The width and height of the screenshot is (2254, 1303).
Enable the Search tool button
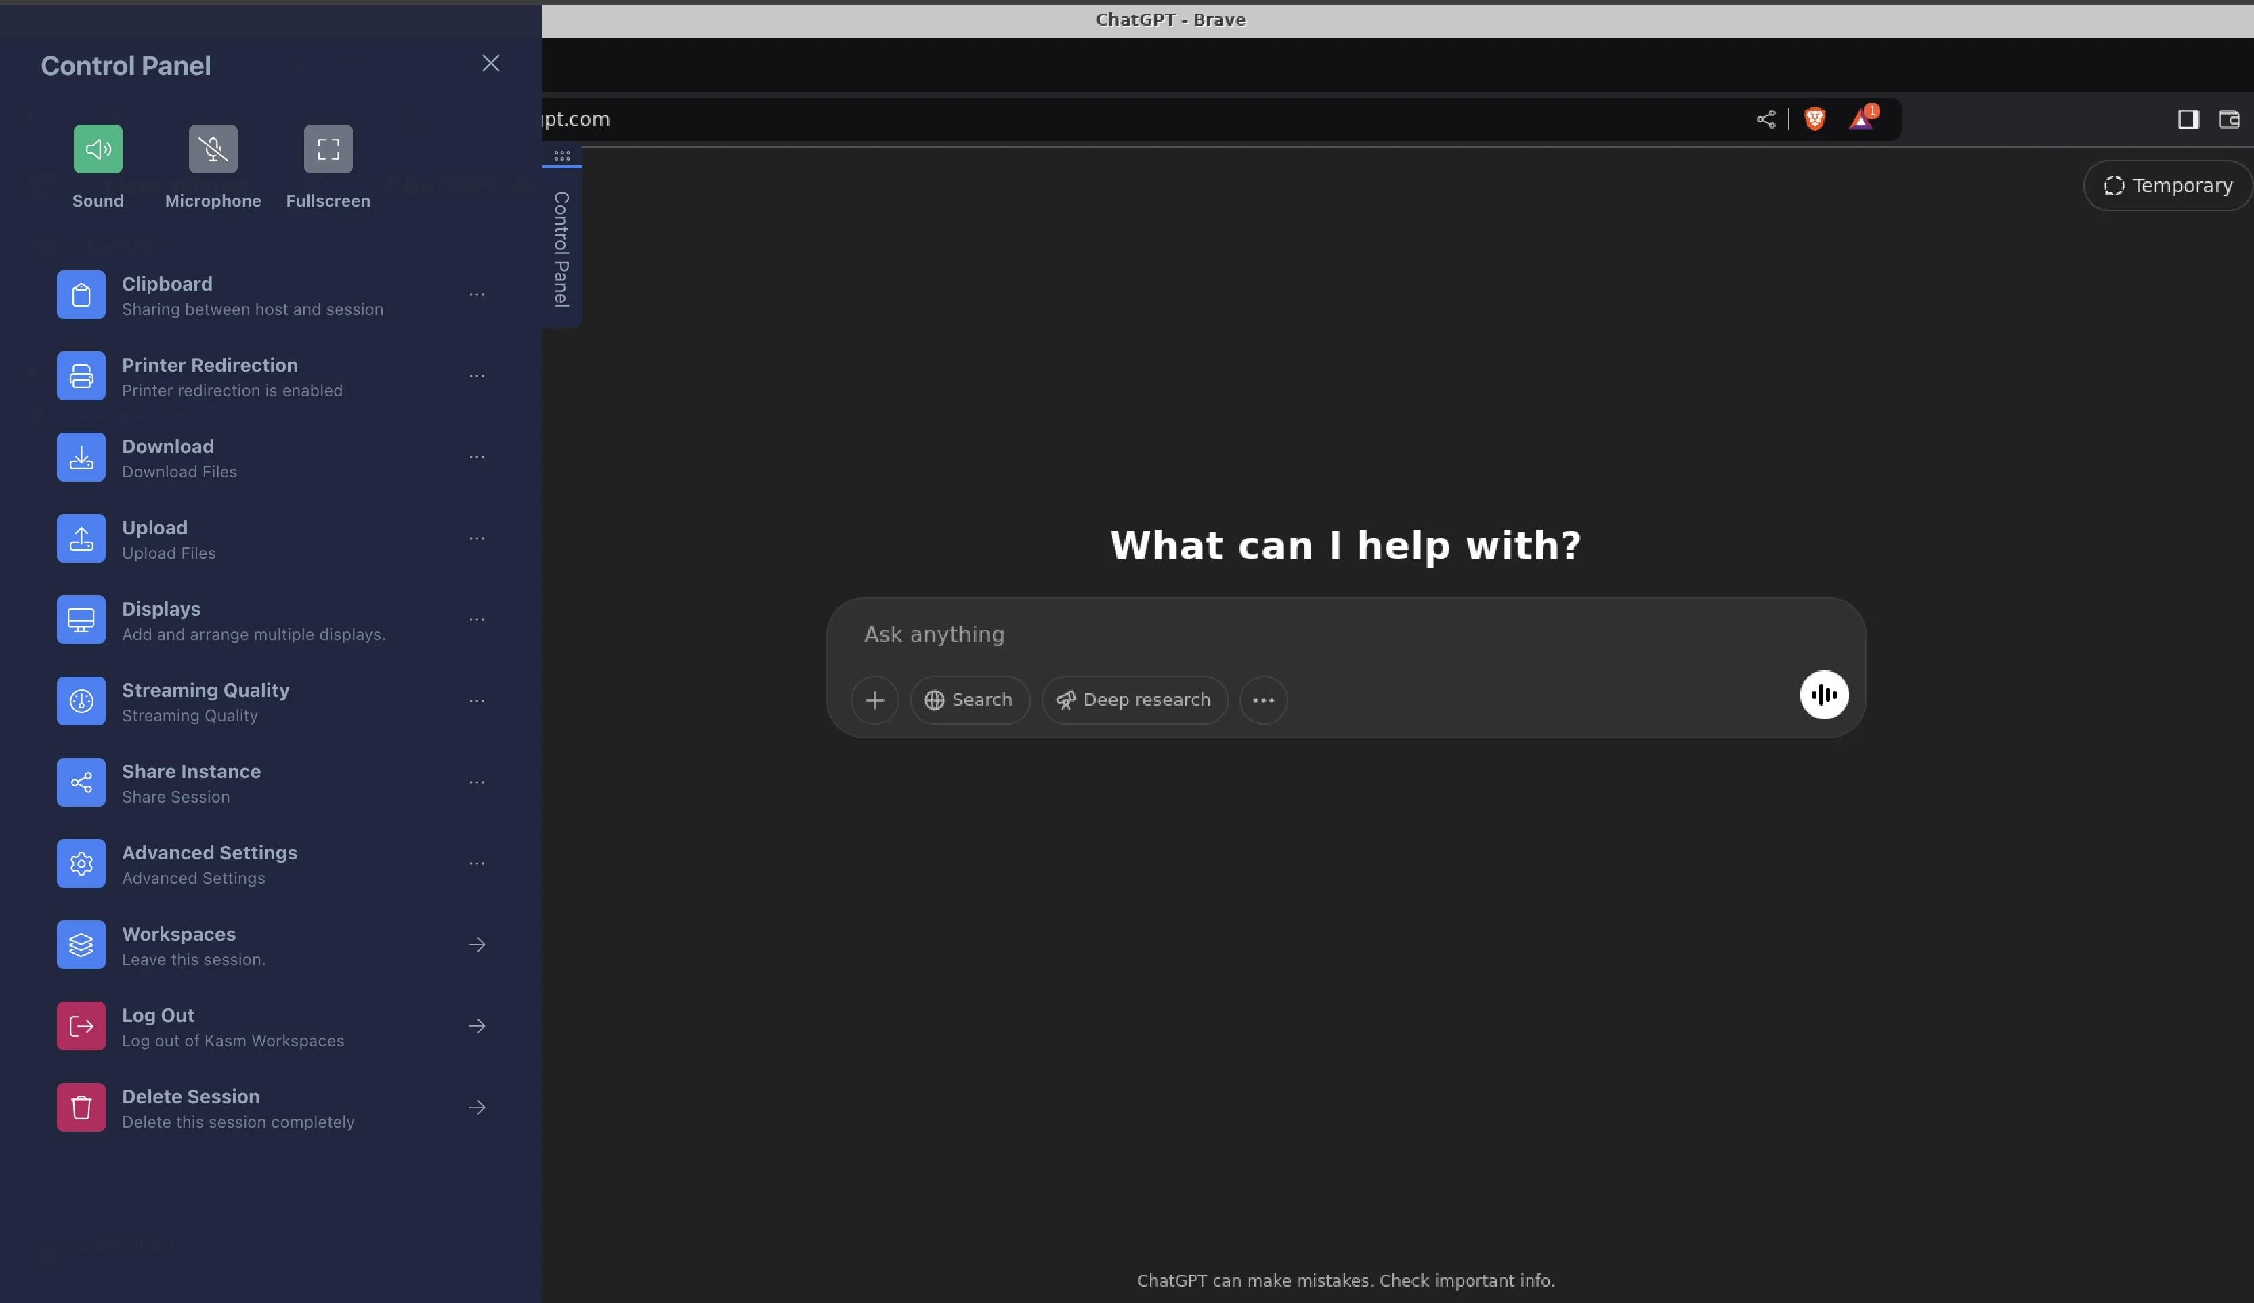tap(970, 700)
